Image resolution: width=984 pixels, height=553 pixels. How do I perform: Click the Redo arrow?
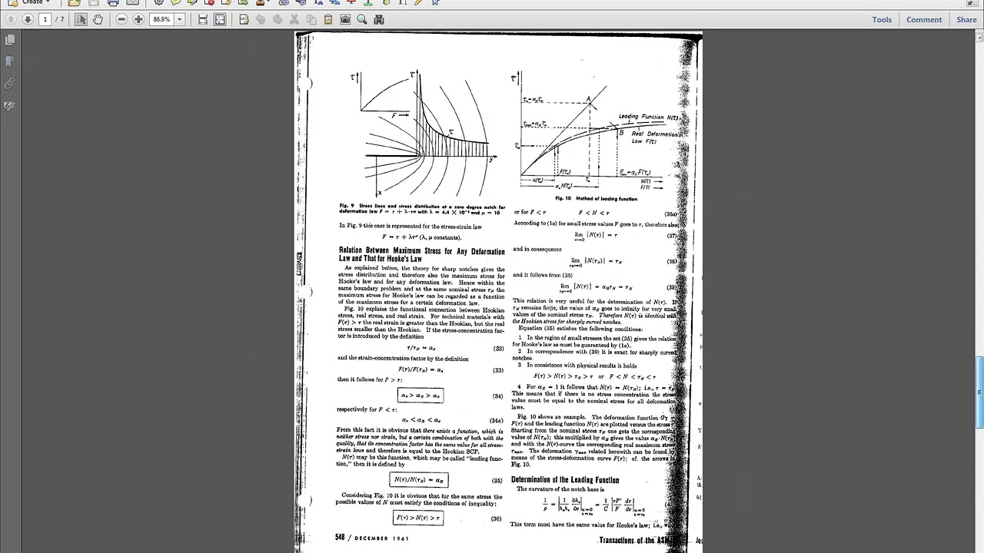click(x=278, y=19)
